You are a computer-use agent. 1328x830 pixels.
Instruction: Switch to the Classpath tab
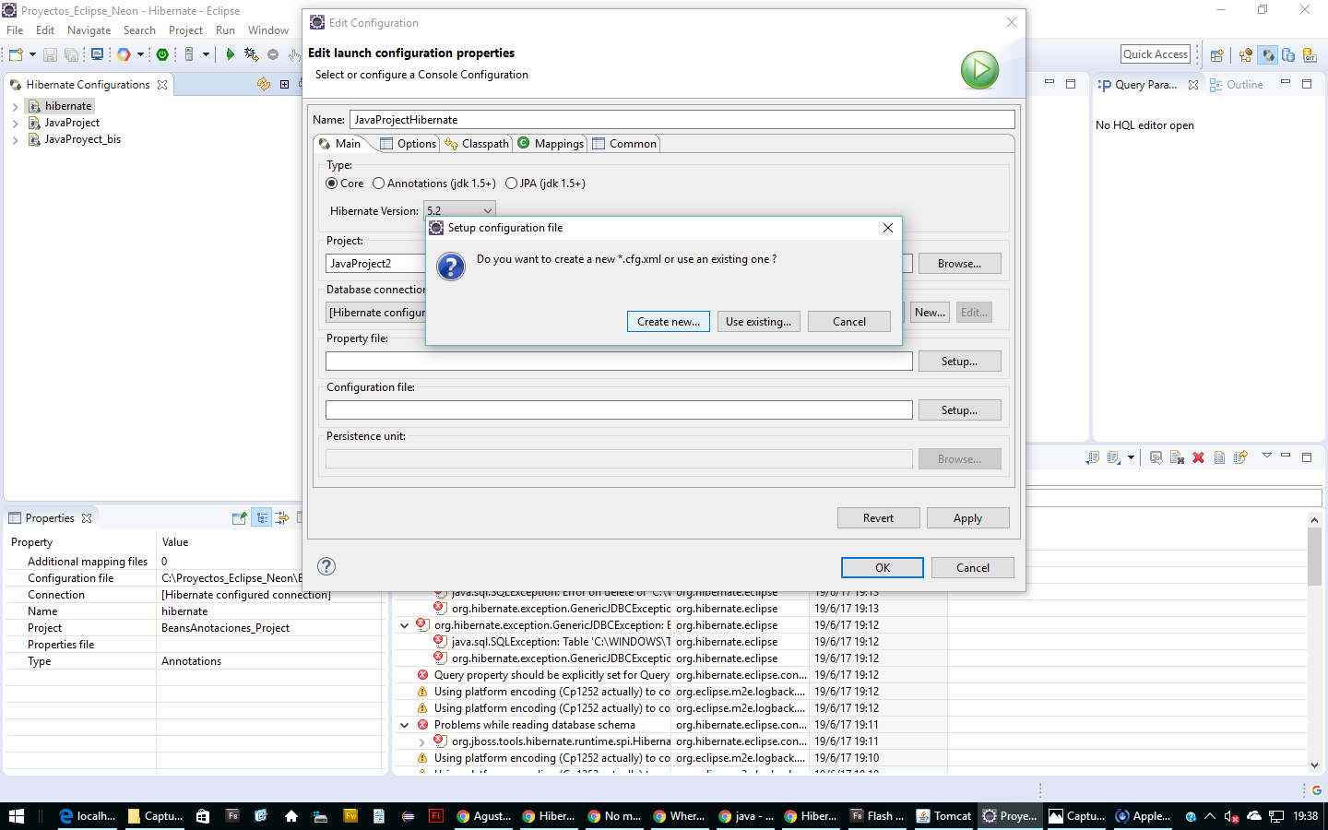pos(477,144)
